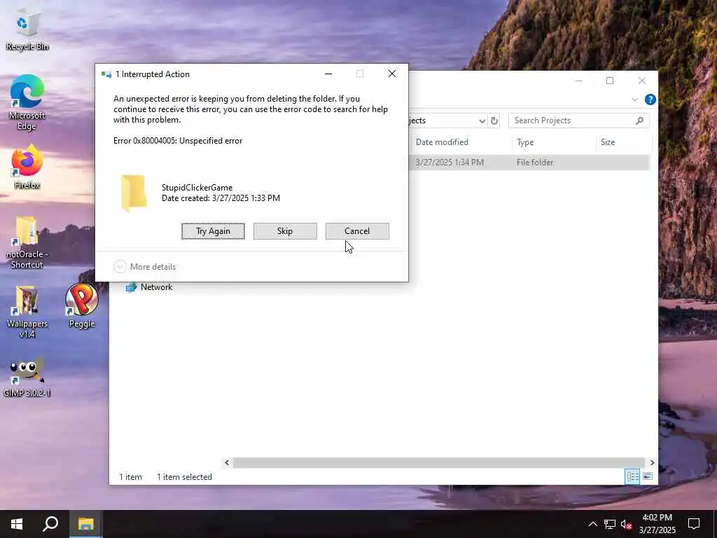The height and width of the screenshot is (538, 717).
Task: Open Explorer help question mark icon
Action: coord(650,99)
